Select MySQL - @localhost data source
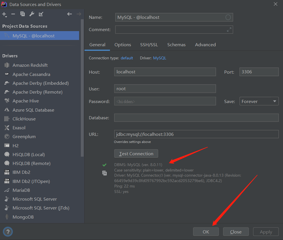 [39, 36]
